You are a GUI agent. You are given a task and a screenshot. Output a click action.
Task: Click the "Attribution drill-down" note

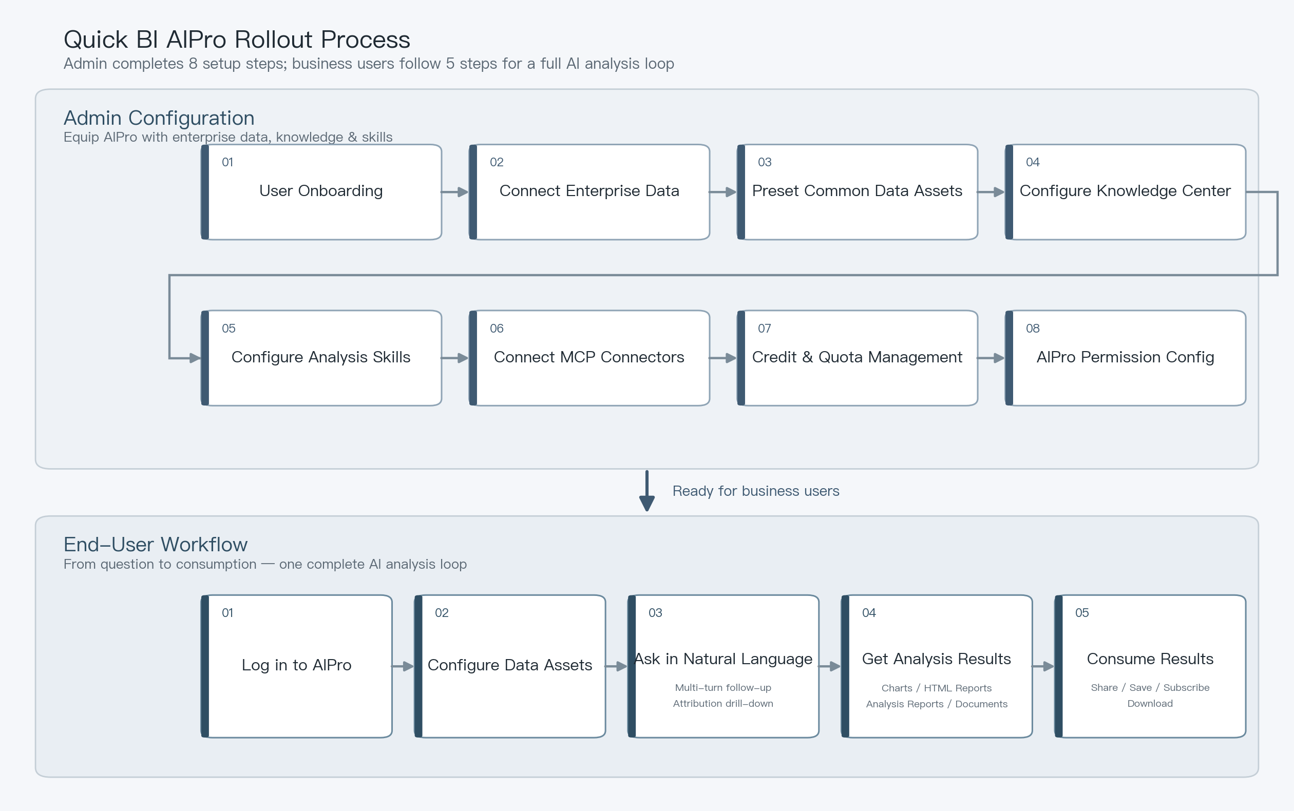[723, 704]
